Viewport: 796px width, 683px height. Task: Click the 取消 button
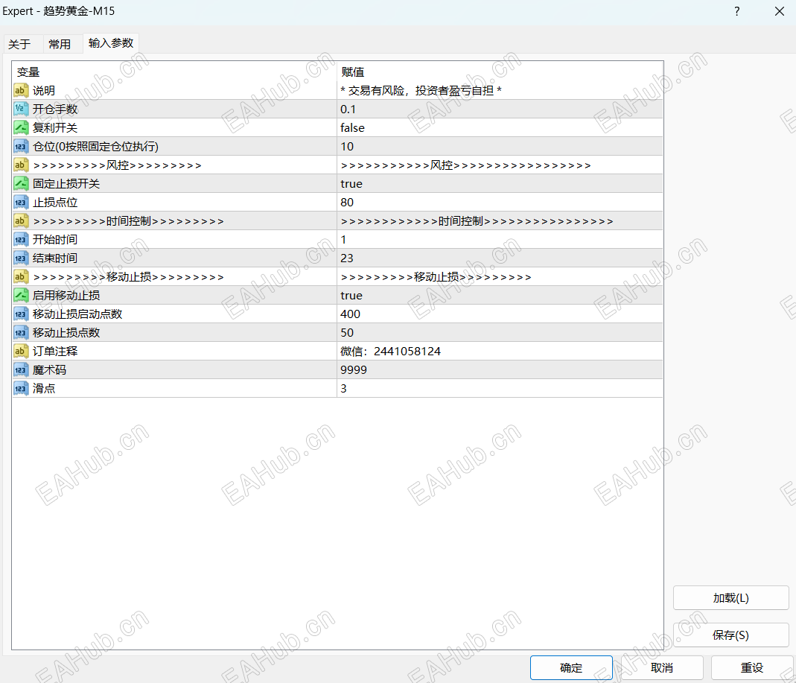(662, 668)
